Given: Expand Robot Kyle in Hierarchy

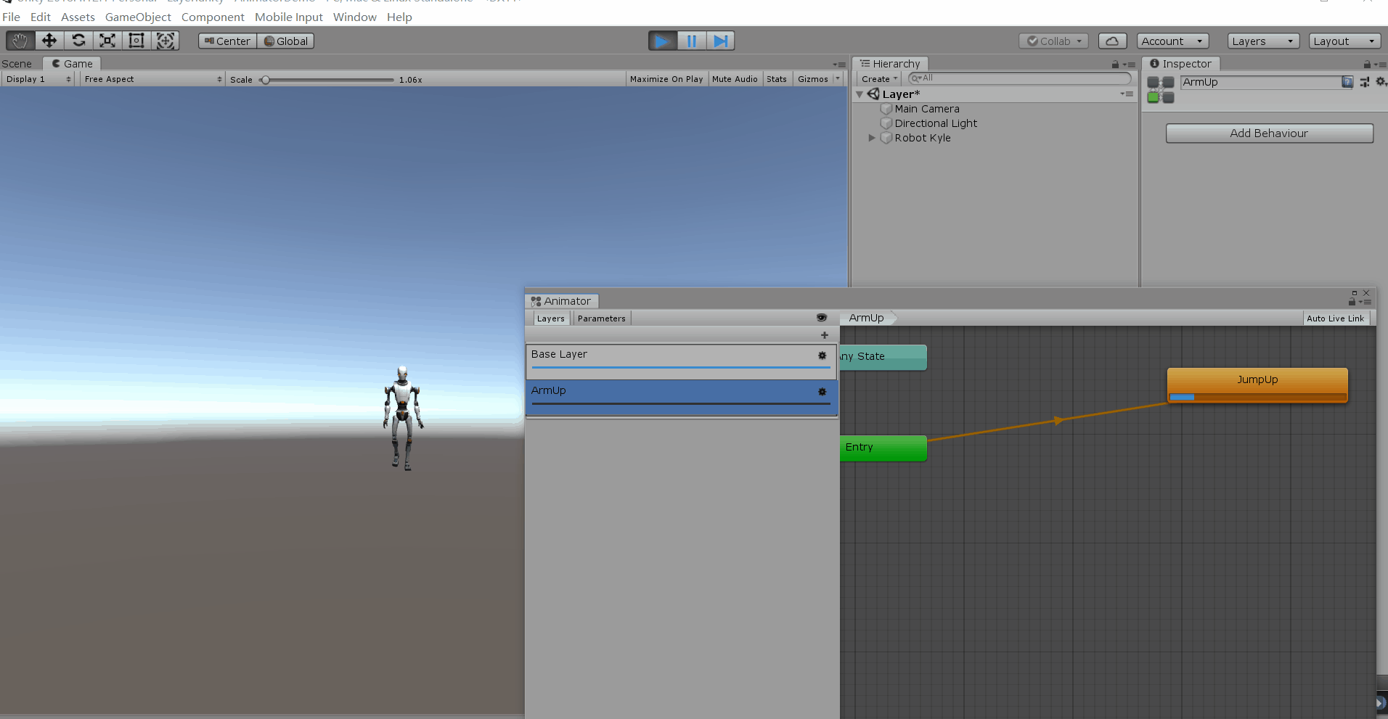Looking at the screenshot, I should tap(872, 138).
